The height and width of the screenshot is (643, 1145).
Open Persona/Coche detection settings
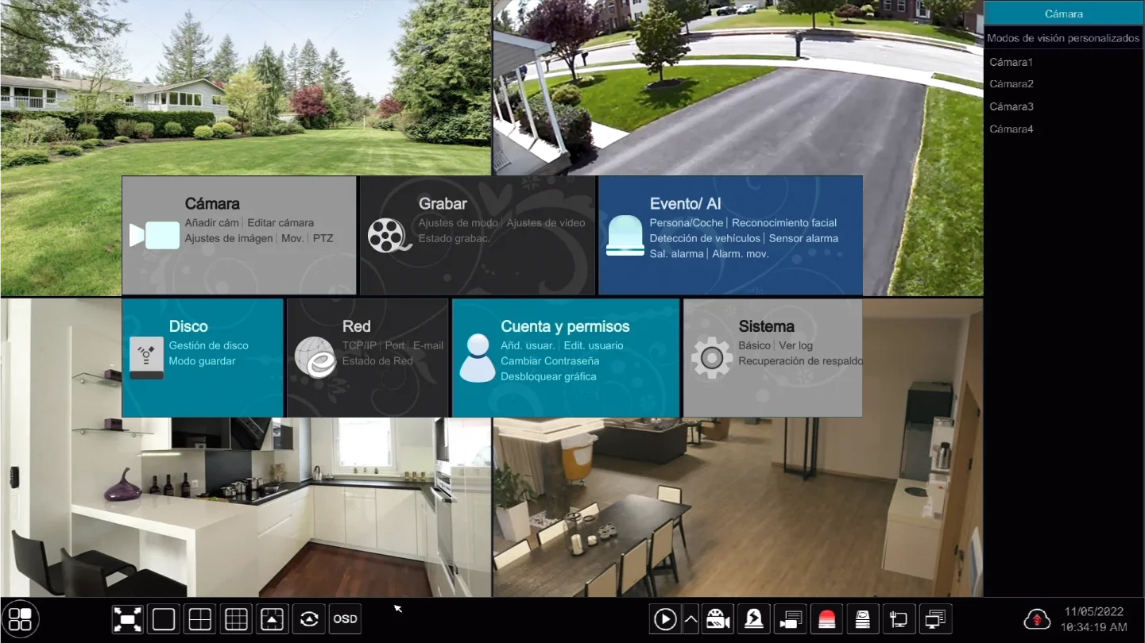(687, 223)
